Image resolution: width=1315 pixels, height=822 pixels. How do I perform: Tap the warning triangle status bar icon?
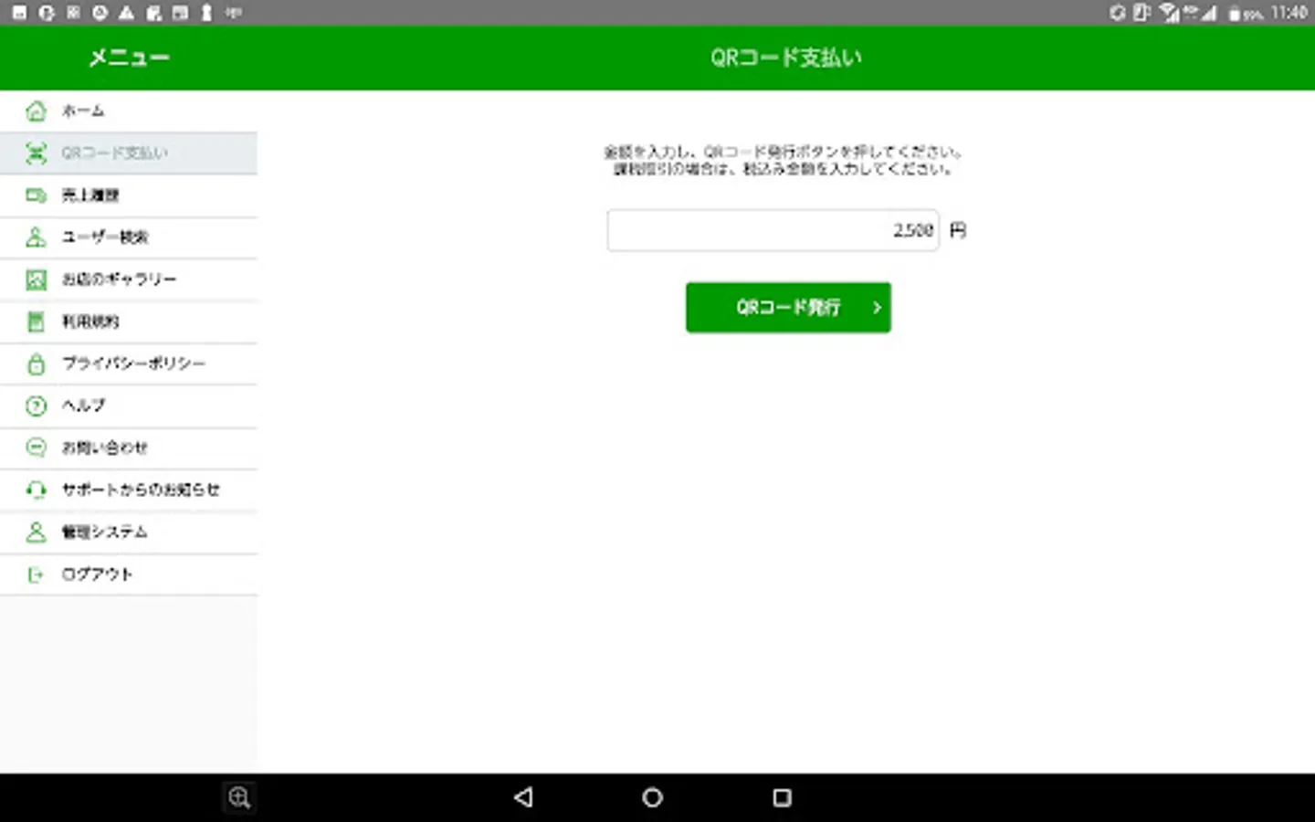pos(126,13)
